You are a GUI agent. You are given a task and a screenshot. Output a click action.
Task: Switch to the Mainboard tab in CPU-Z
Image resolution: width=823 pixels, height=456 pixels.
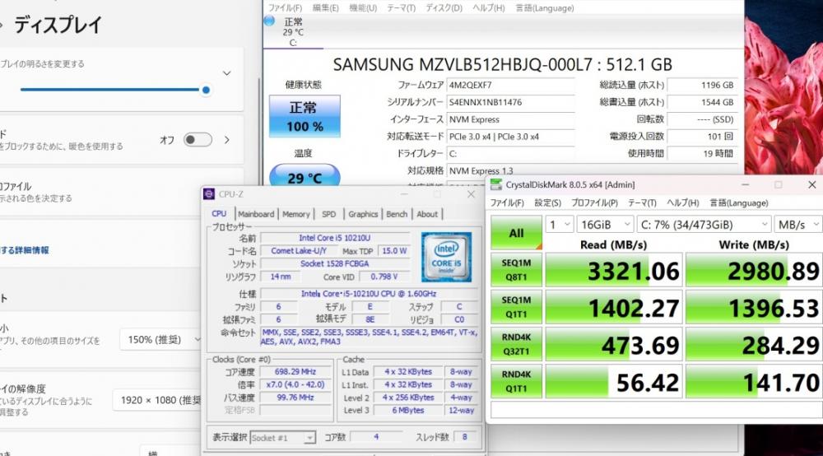pos(256,214)
